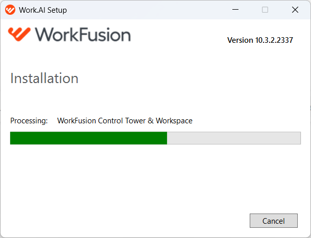The image size is (311, 238).
Task: Click the word Version in the header
Action: click(x=240, y=40)
